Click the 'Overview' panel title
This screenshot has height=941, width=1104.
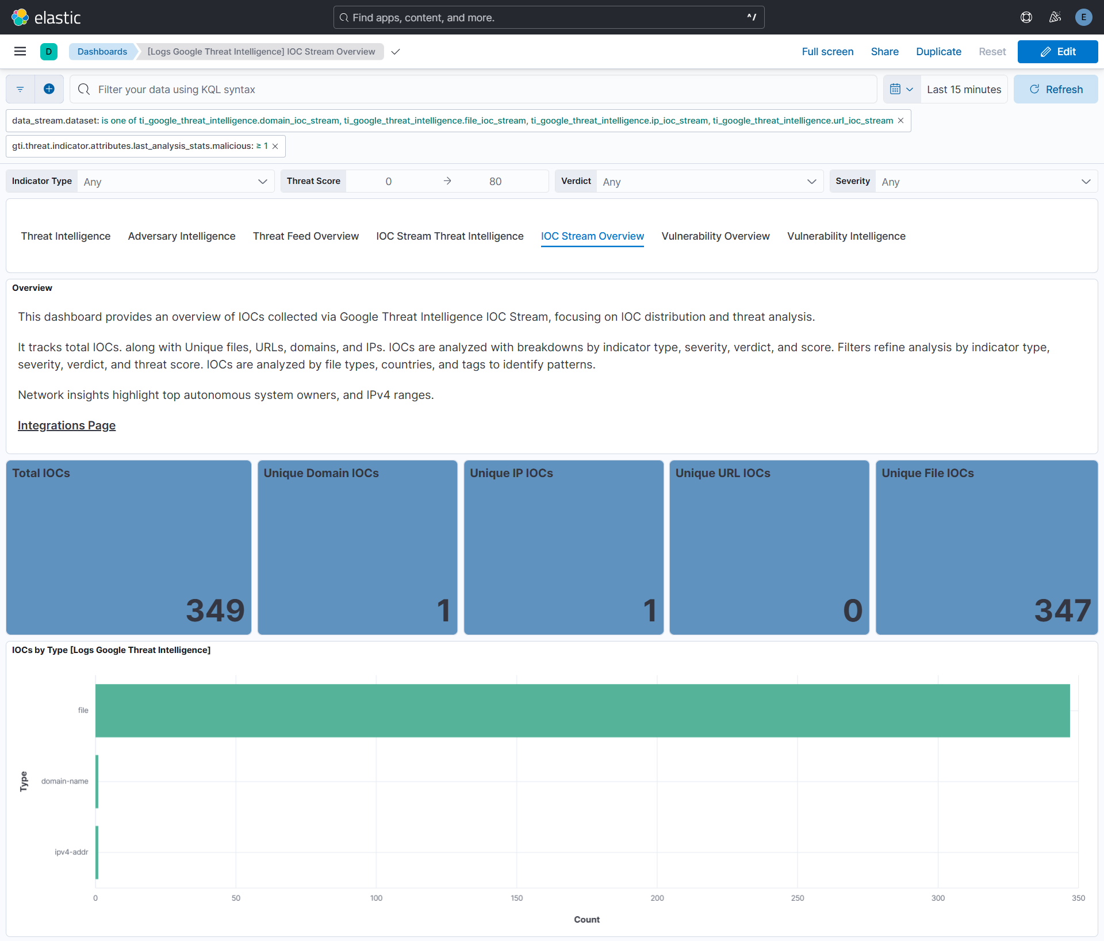(x=32, y=288)
